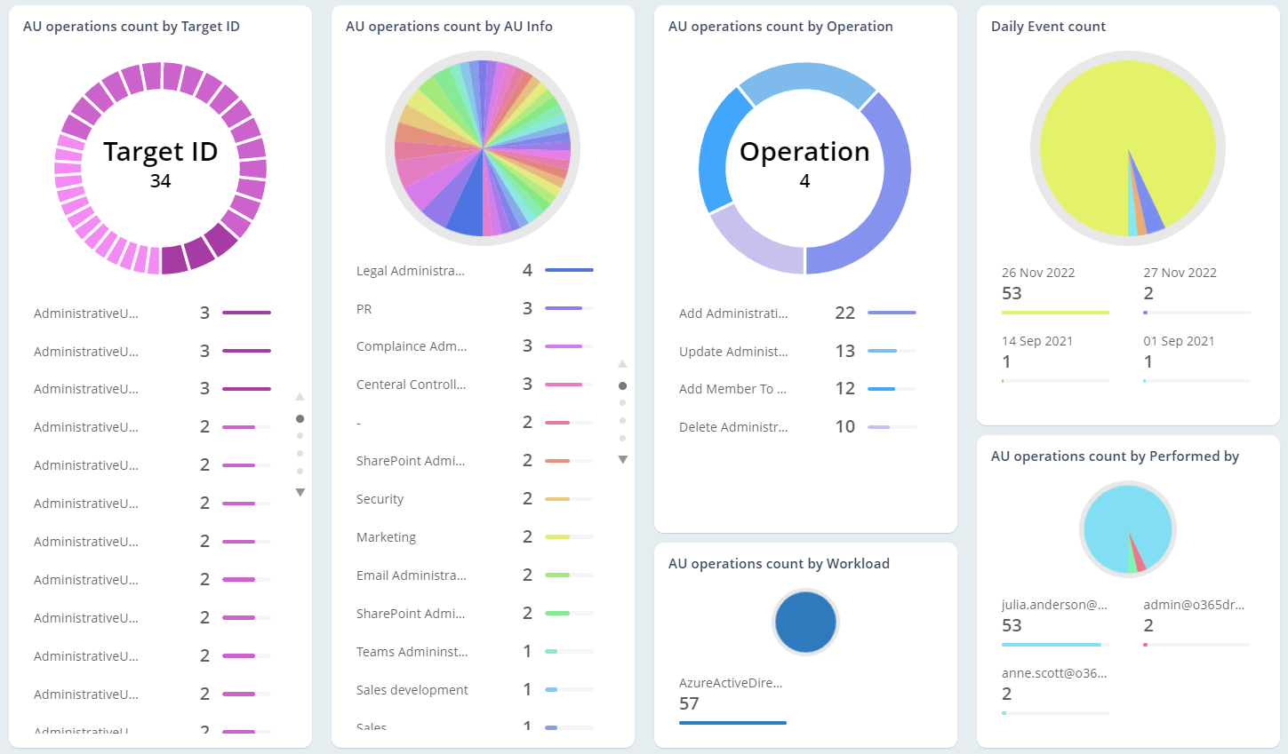The width and height of the screenshot is (1288, 754).
Task: Click the blue bar beside Add Member To
Action: [881, 389]
